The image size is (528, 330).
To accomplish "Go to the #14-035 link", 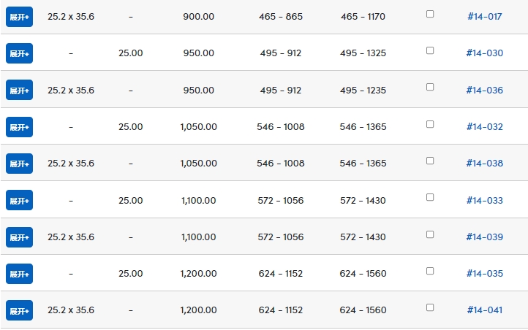I will pyautogui.click(x=485, y=274).
